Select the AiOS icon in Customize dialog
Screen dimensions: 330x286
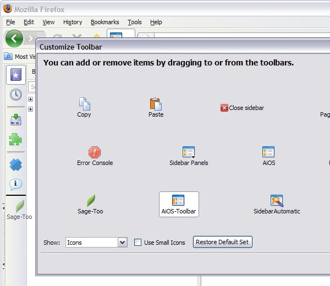click(x=268, y=152)
